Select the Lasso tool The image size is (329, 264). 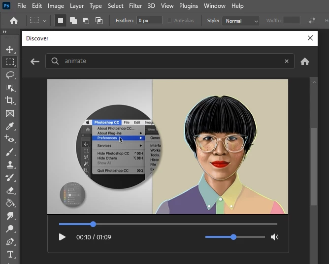tap(10, 75)
